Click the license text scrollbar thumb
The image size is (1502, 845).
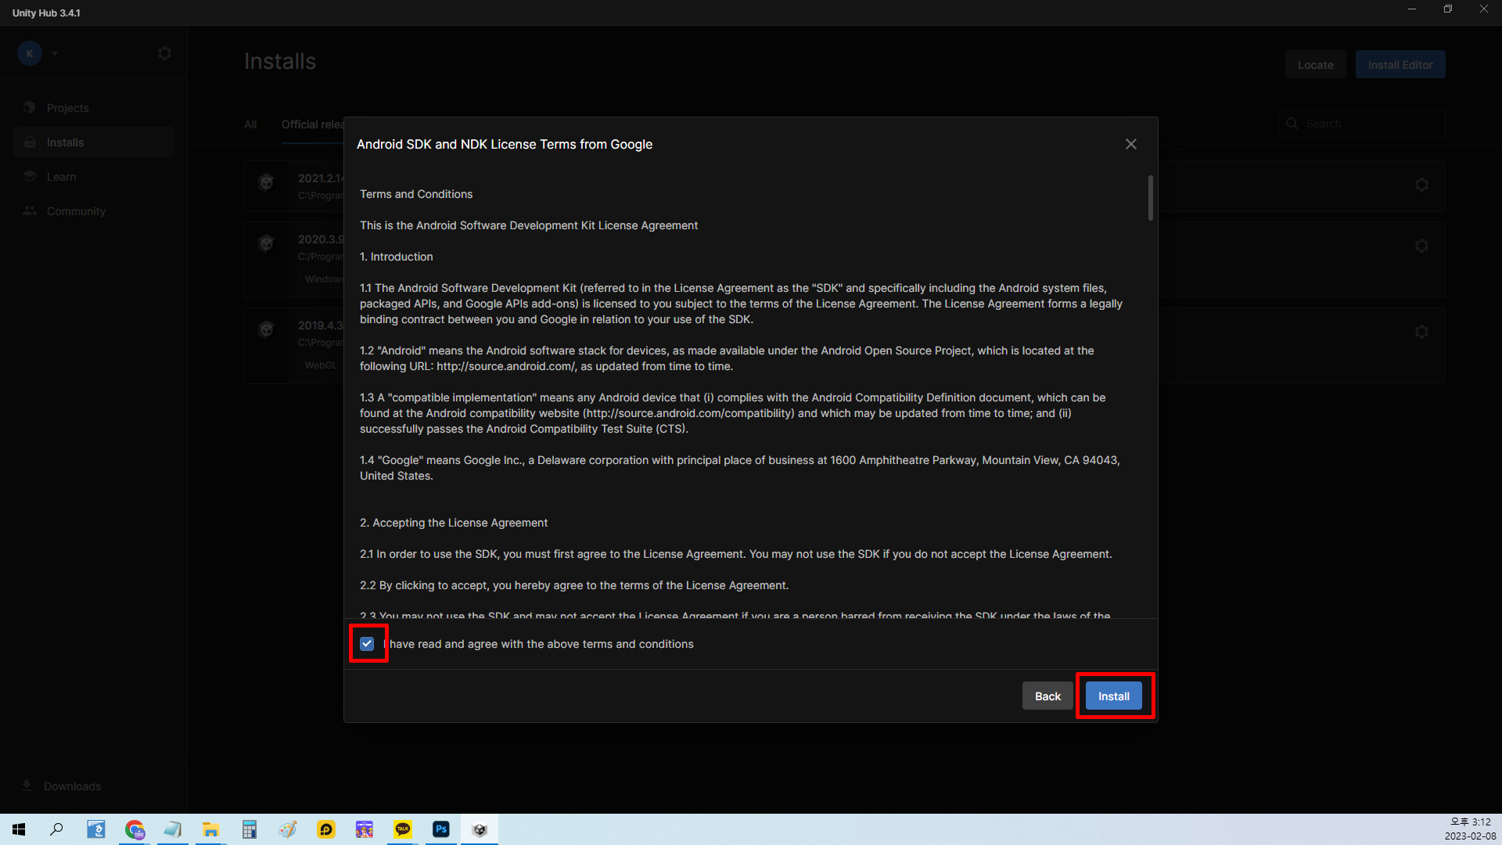coord(1150,197)
